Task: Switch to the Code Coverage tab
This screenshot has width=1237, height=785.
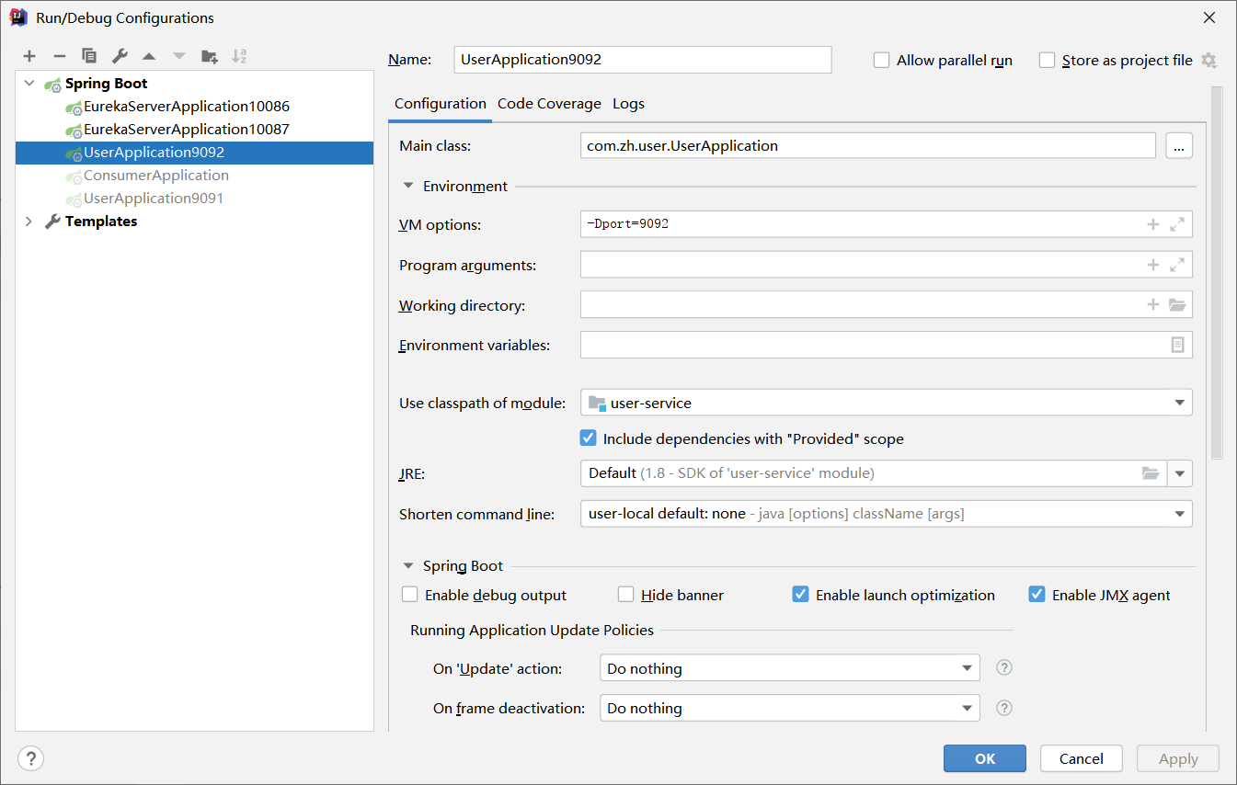Action: (x=549, y=104)
